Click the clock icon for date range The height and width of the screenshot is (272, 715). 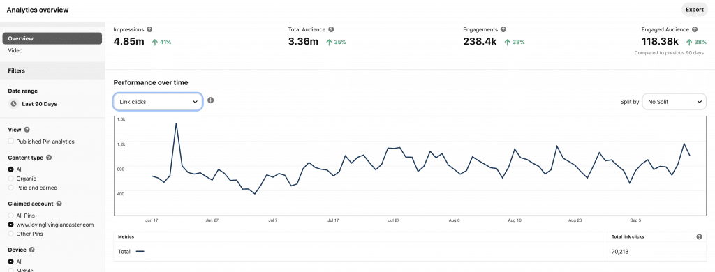[x=14, y=104]
